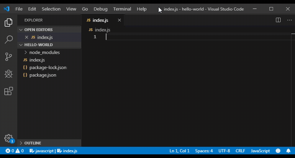Image resolution: width=295 pixels, height=158 pixels.
Task: Click line number 1 in gutter
Action: (x=95, y=37)
